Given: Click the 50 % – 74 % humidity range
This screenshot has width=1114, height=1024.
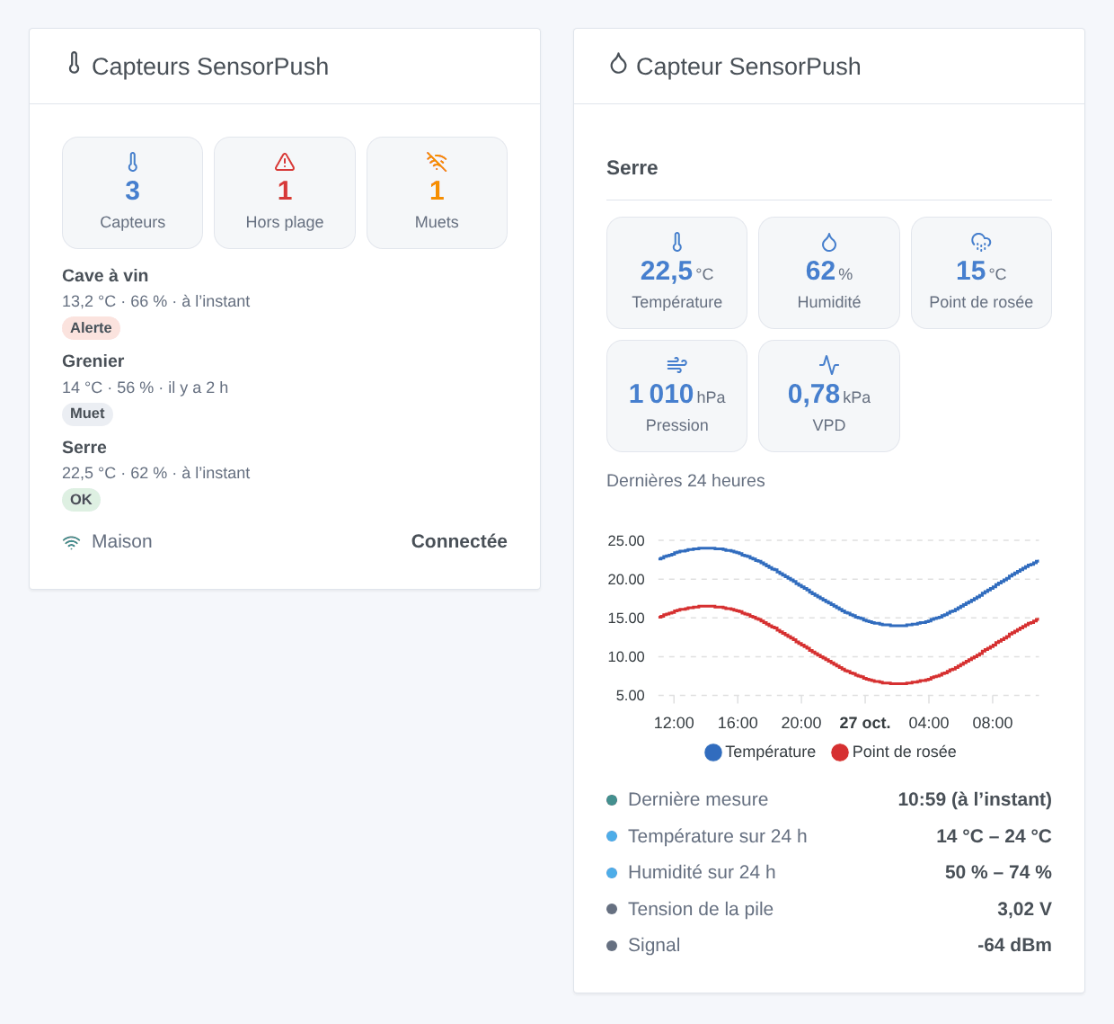Looking at the screenshot, I should point(998,872).
